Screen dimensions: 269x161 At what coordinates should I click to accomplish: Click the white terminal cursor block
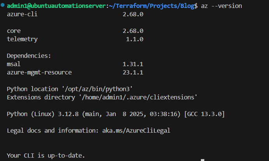(202, 160)
